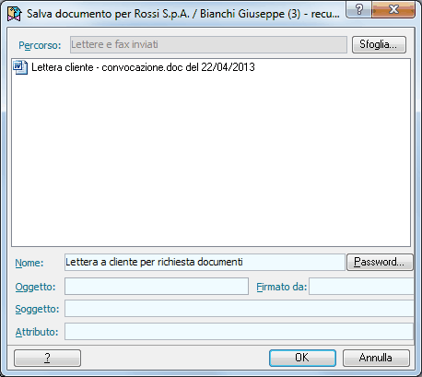
Task: Click the app icon in the title bar
Action: (x=15, y=14)
